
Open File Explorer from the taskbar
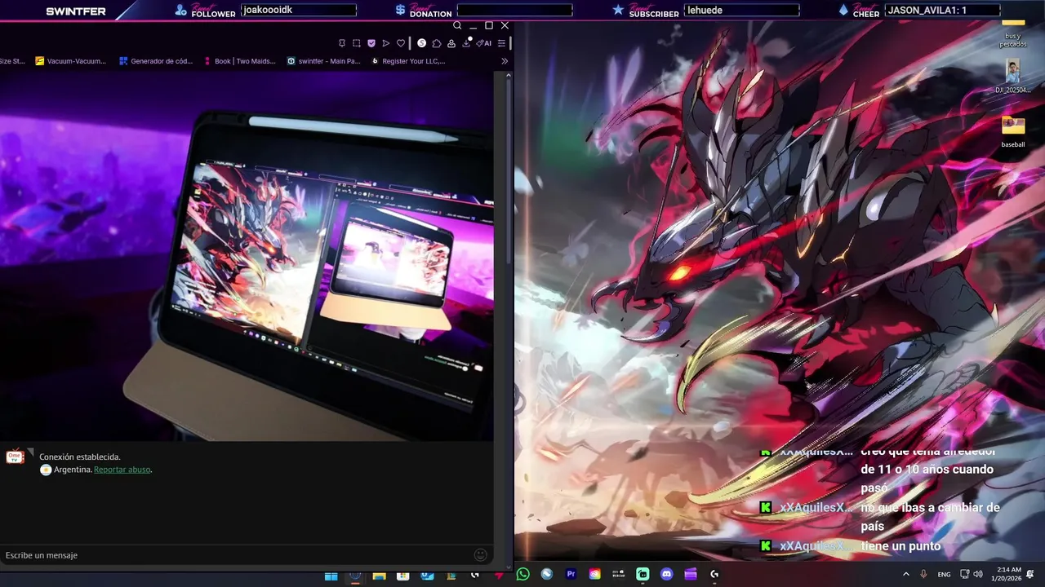coord(379,575)
